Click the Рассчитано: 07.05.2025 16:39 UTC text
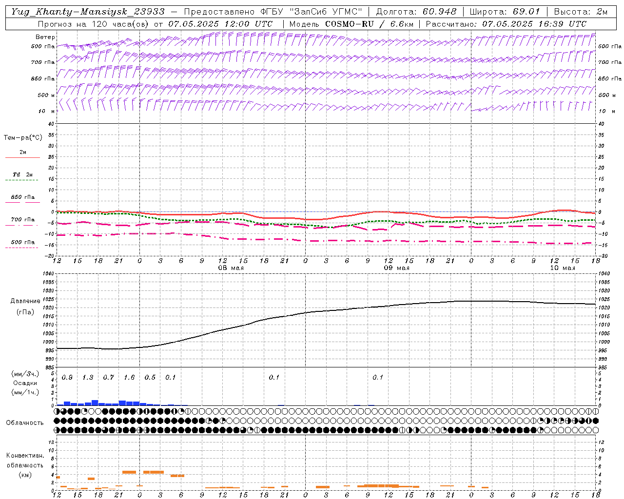Image resolution: width=624 pixels, height=499 pixels. pyautogui.click(x=506, y=23)
